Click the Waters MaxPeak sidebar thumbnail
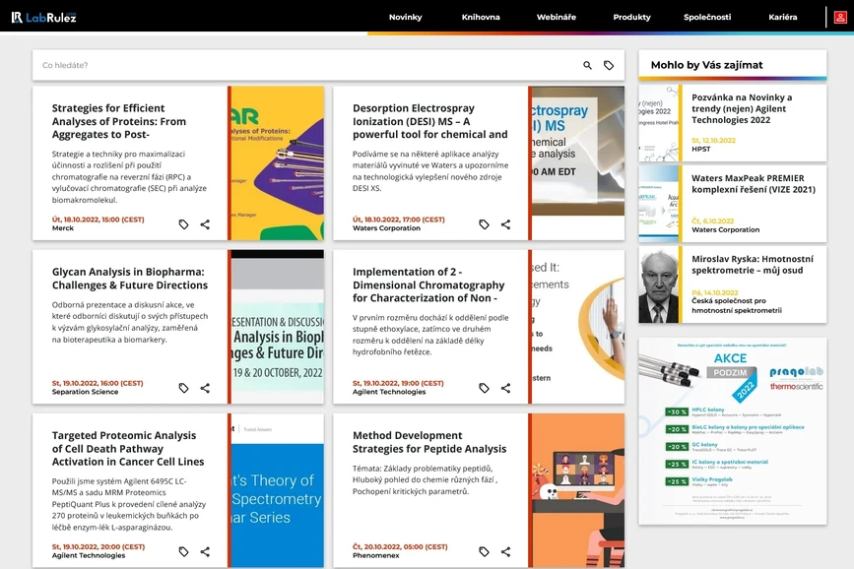 pyautogui.click(x=658, y=204)
